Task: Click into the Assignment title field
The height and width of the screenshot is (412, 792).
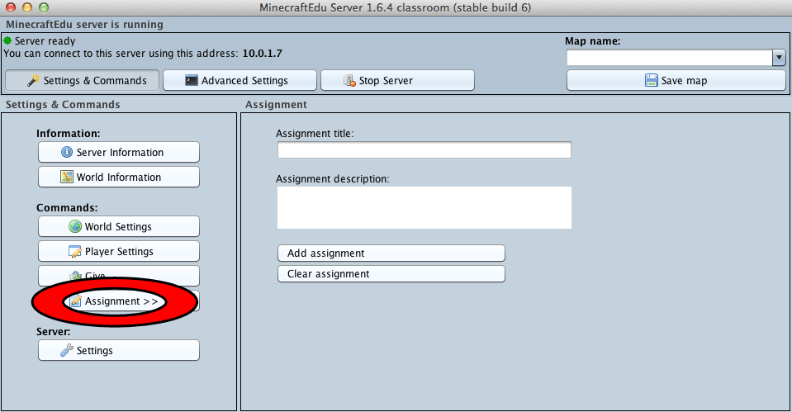Action: (x=424, y=150)
